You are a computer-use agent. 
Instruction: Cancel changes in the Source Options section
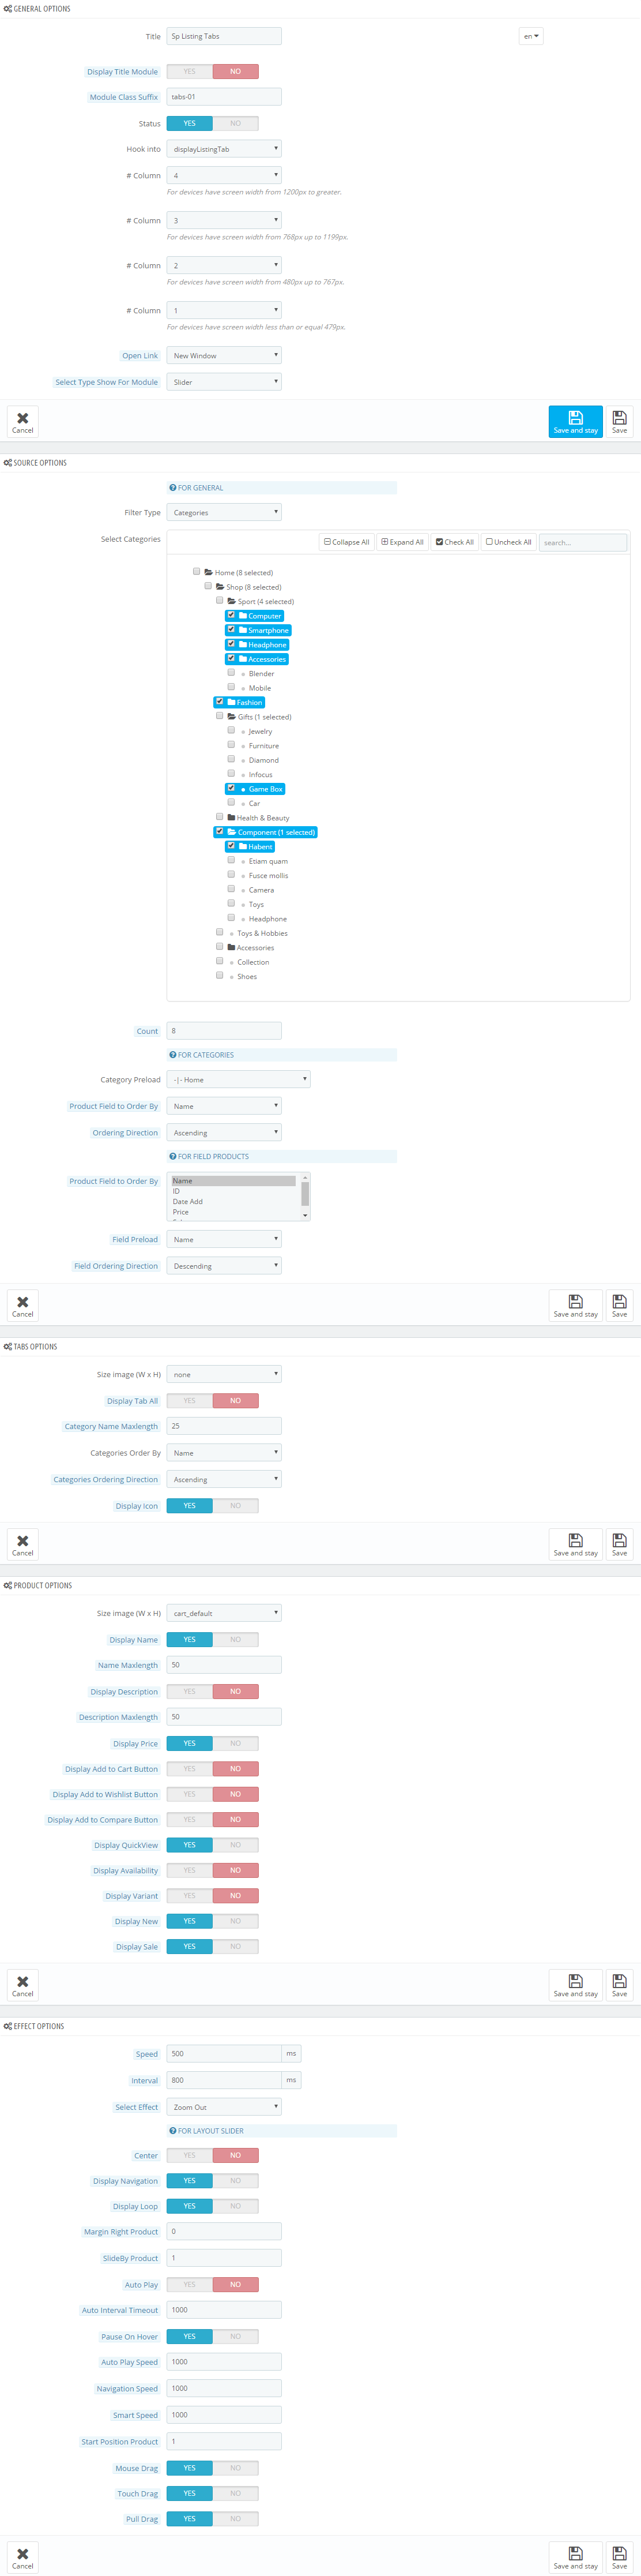click(22, 1305)
